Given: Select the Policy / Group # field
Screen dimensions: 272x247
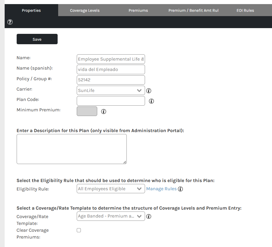Looking at the screenshot, I should pos(111,80).
